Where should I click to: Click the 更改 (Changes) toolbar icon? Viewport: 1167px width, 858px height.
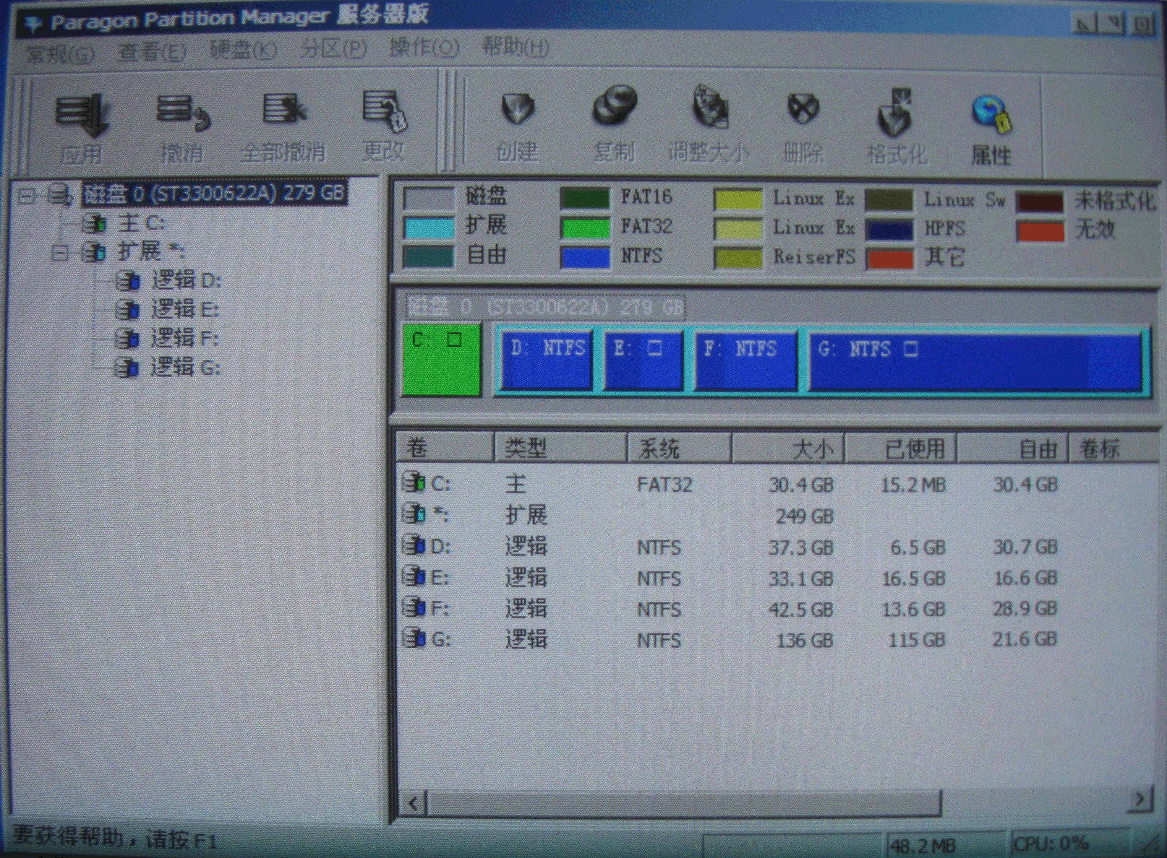click(385, 110)
